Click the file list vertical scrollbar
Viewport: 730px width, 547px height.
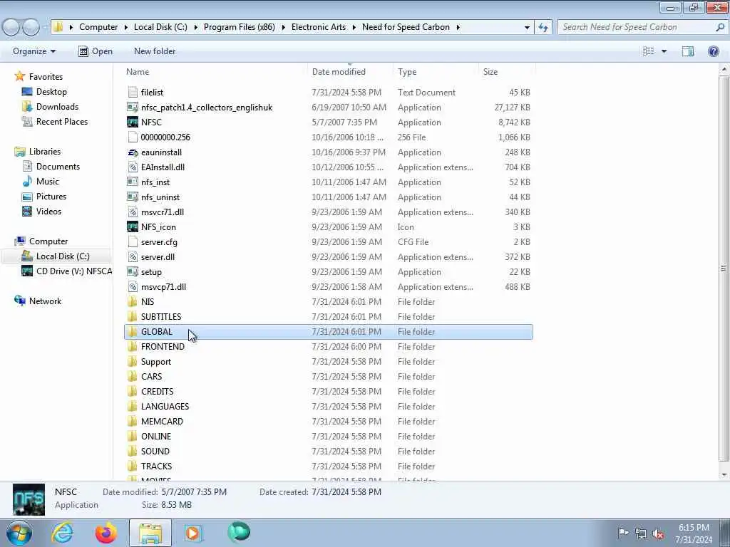click(x=724, y=269)
